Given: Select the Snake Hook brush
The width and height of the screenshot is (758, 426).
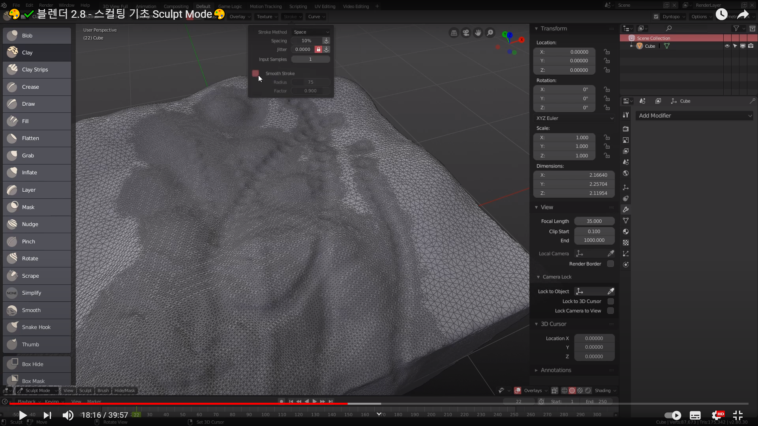Looking at the screenshot, I should point(36,327).
